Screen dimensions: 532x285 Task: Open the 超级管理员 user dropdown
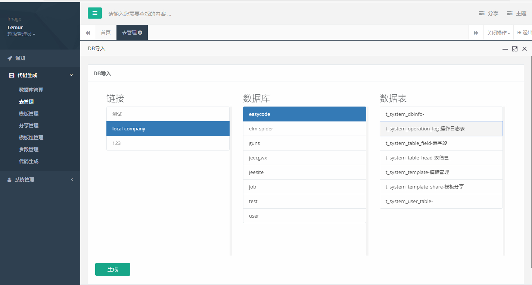(21, 34)
